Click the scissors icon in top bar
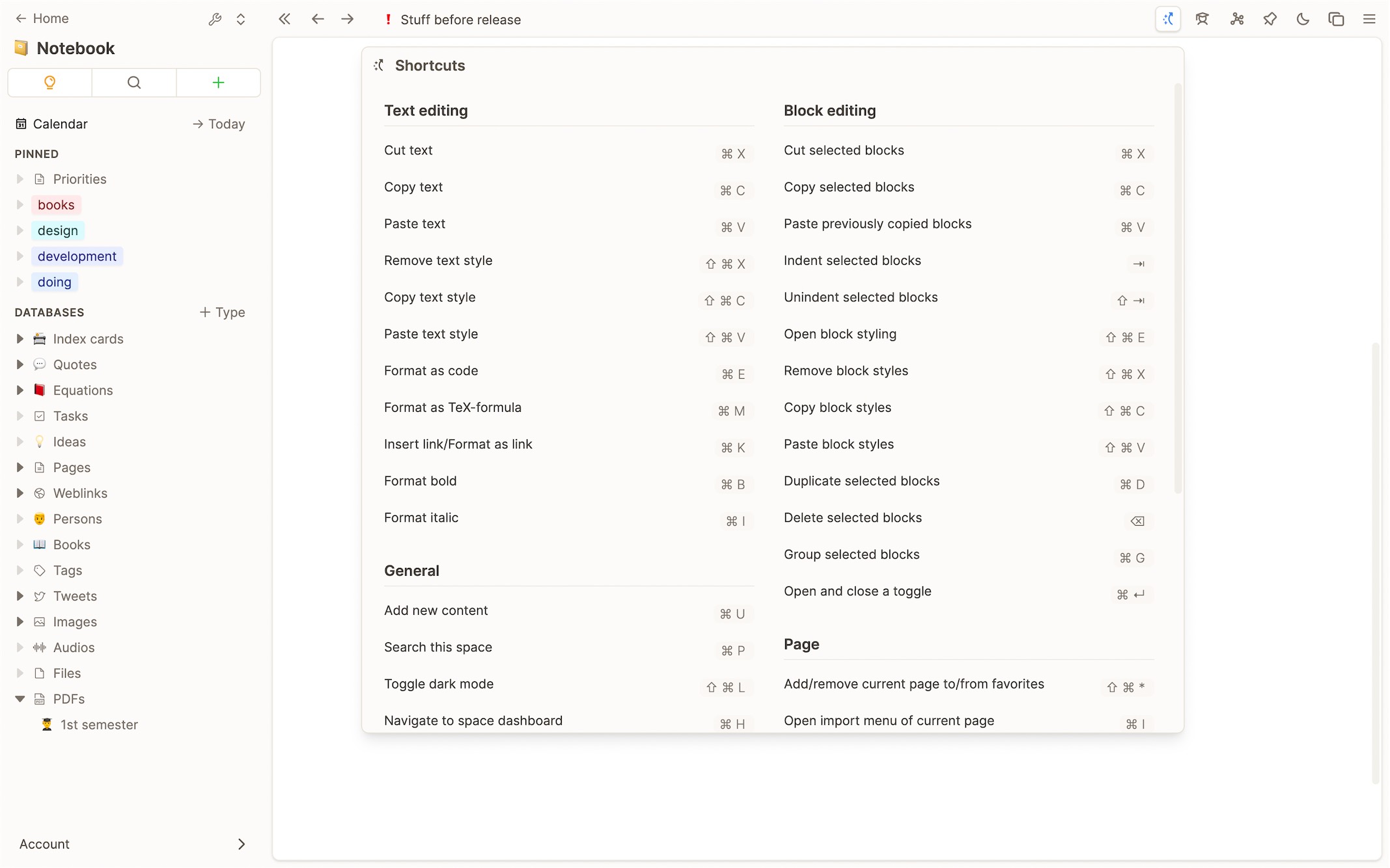Image resolution: width=1390 pixels, height=868 pixels. 1236,19
